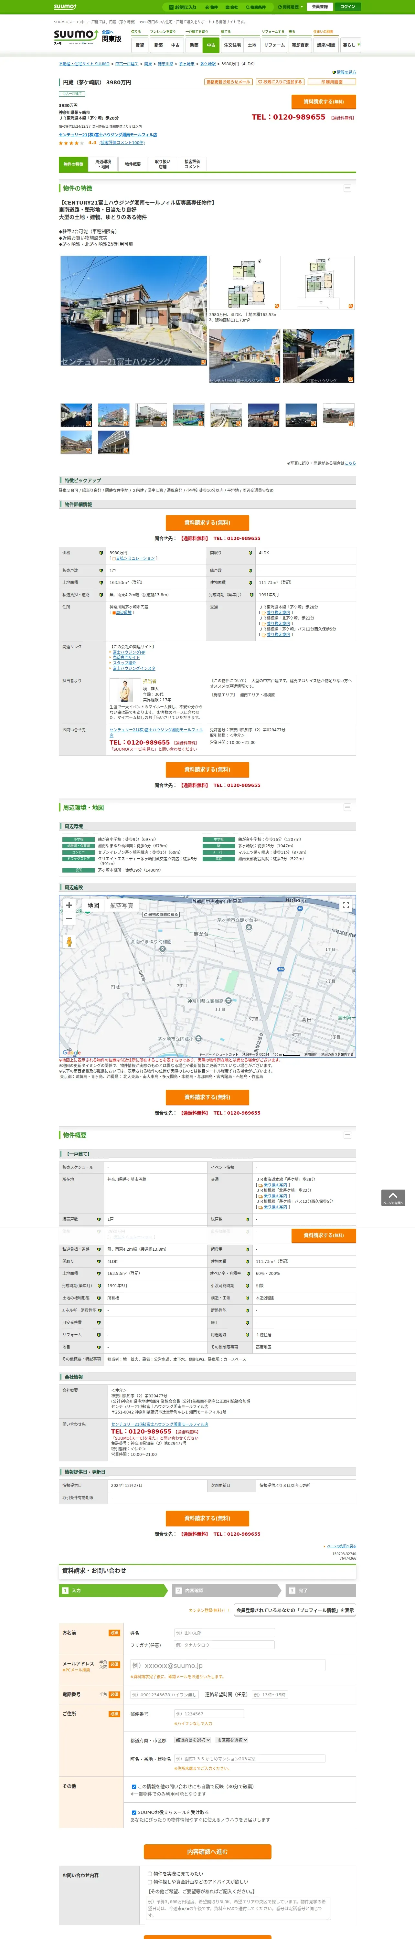This screenshot has height=1939, width=415.
Task: Click the ページの先頭へ floating arrow button
Action: [x=393, y=1198]
